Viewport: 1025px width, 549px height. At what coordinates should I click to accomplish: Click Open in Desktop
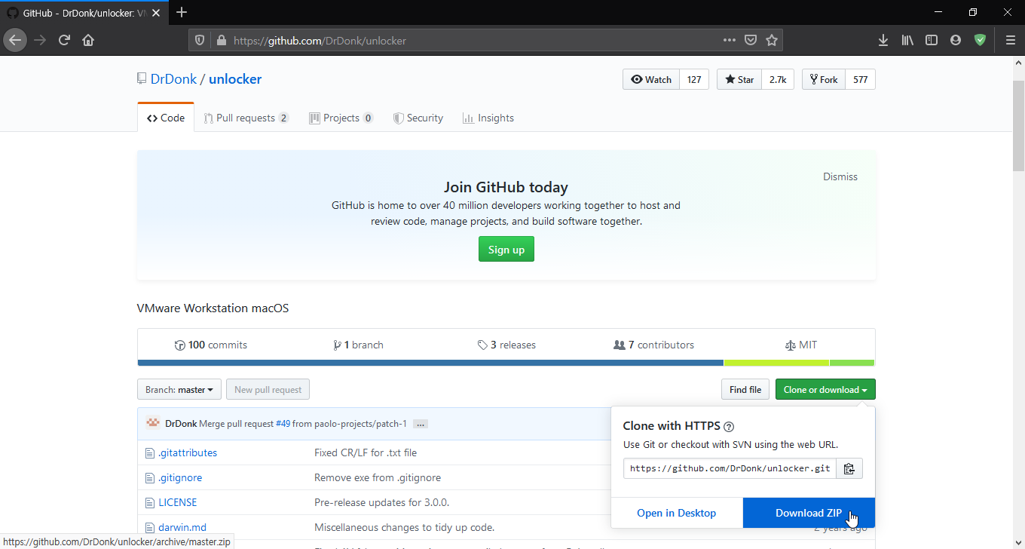[676, 513]
